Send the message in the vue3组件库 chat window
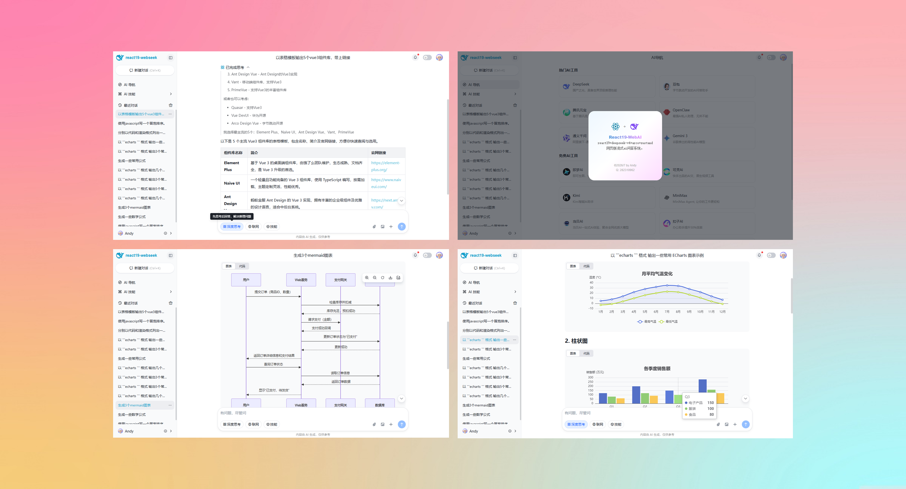906x489 pixels. click(x=402, y=227)
